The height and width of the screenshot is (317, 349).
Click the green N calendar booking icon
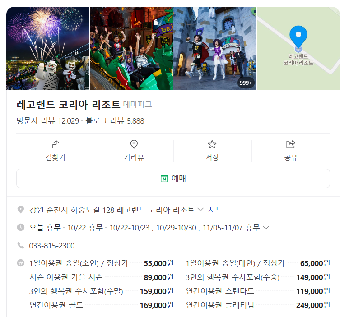pos(164,179)
